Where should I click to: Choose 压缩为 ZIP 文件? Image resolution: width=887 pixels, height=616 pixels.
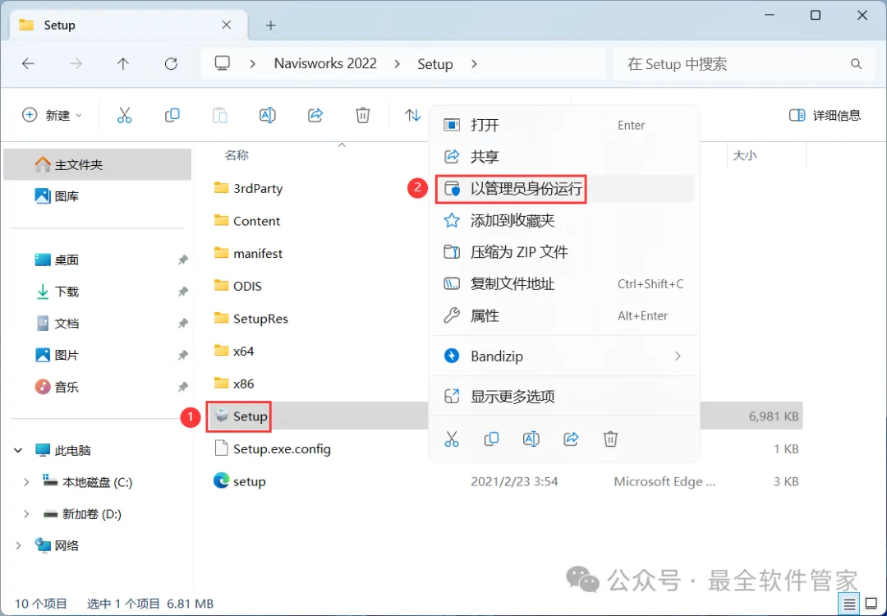tap(564, 252)
